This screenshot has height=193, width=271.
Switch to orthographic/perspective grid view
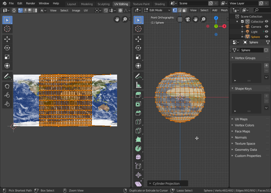pyautogui.click(x=180, y=19)
